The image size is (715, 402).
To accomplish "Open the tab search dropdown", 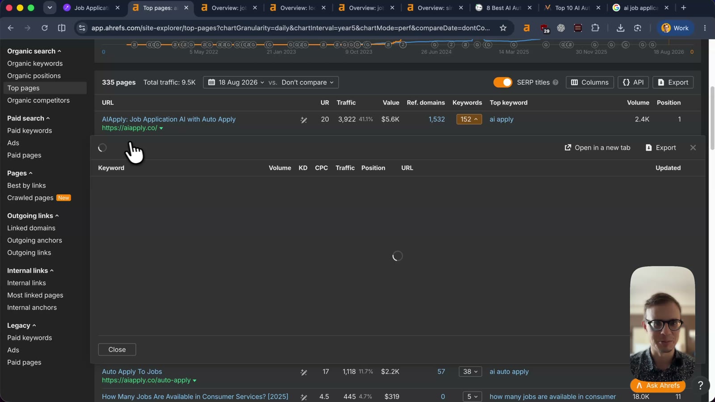I will coord(50,8).
